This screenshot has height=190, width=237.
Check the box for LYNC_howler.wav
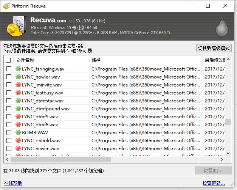[9, 77]
